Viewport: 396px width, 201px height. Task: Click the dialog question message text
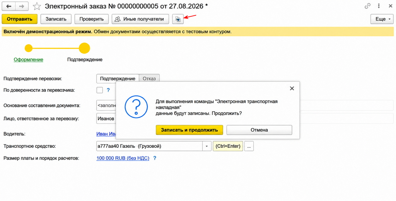click(217, 107)
